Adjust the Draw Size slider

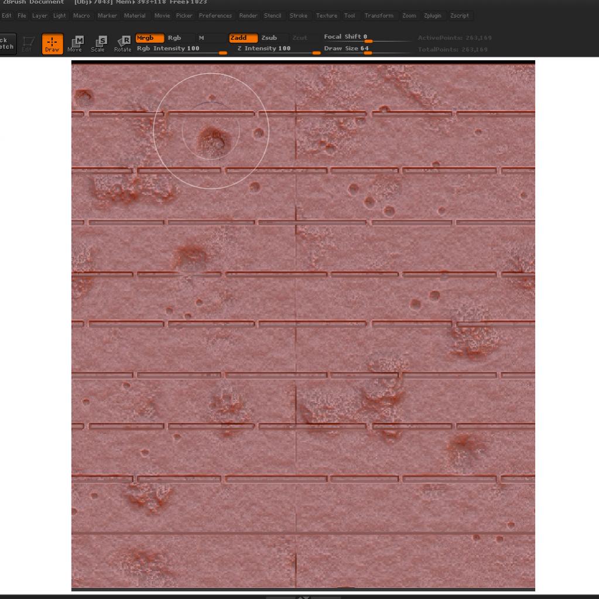(x=367, y=53)
